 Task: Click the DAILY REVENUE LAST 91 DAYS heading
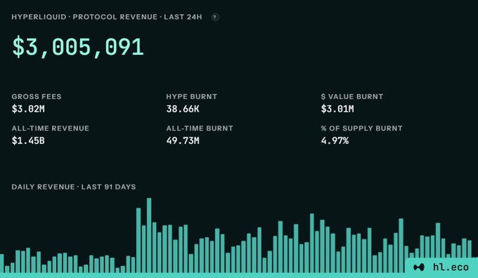(x=74, y=187)
